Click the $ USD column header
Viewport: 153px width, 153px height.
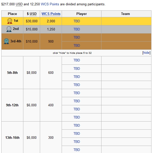click(x=32, y=14)
